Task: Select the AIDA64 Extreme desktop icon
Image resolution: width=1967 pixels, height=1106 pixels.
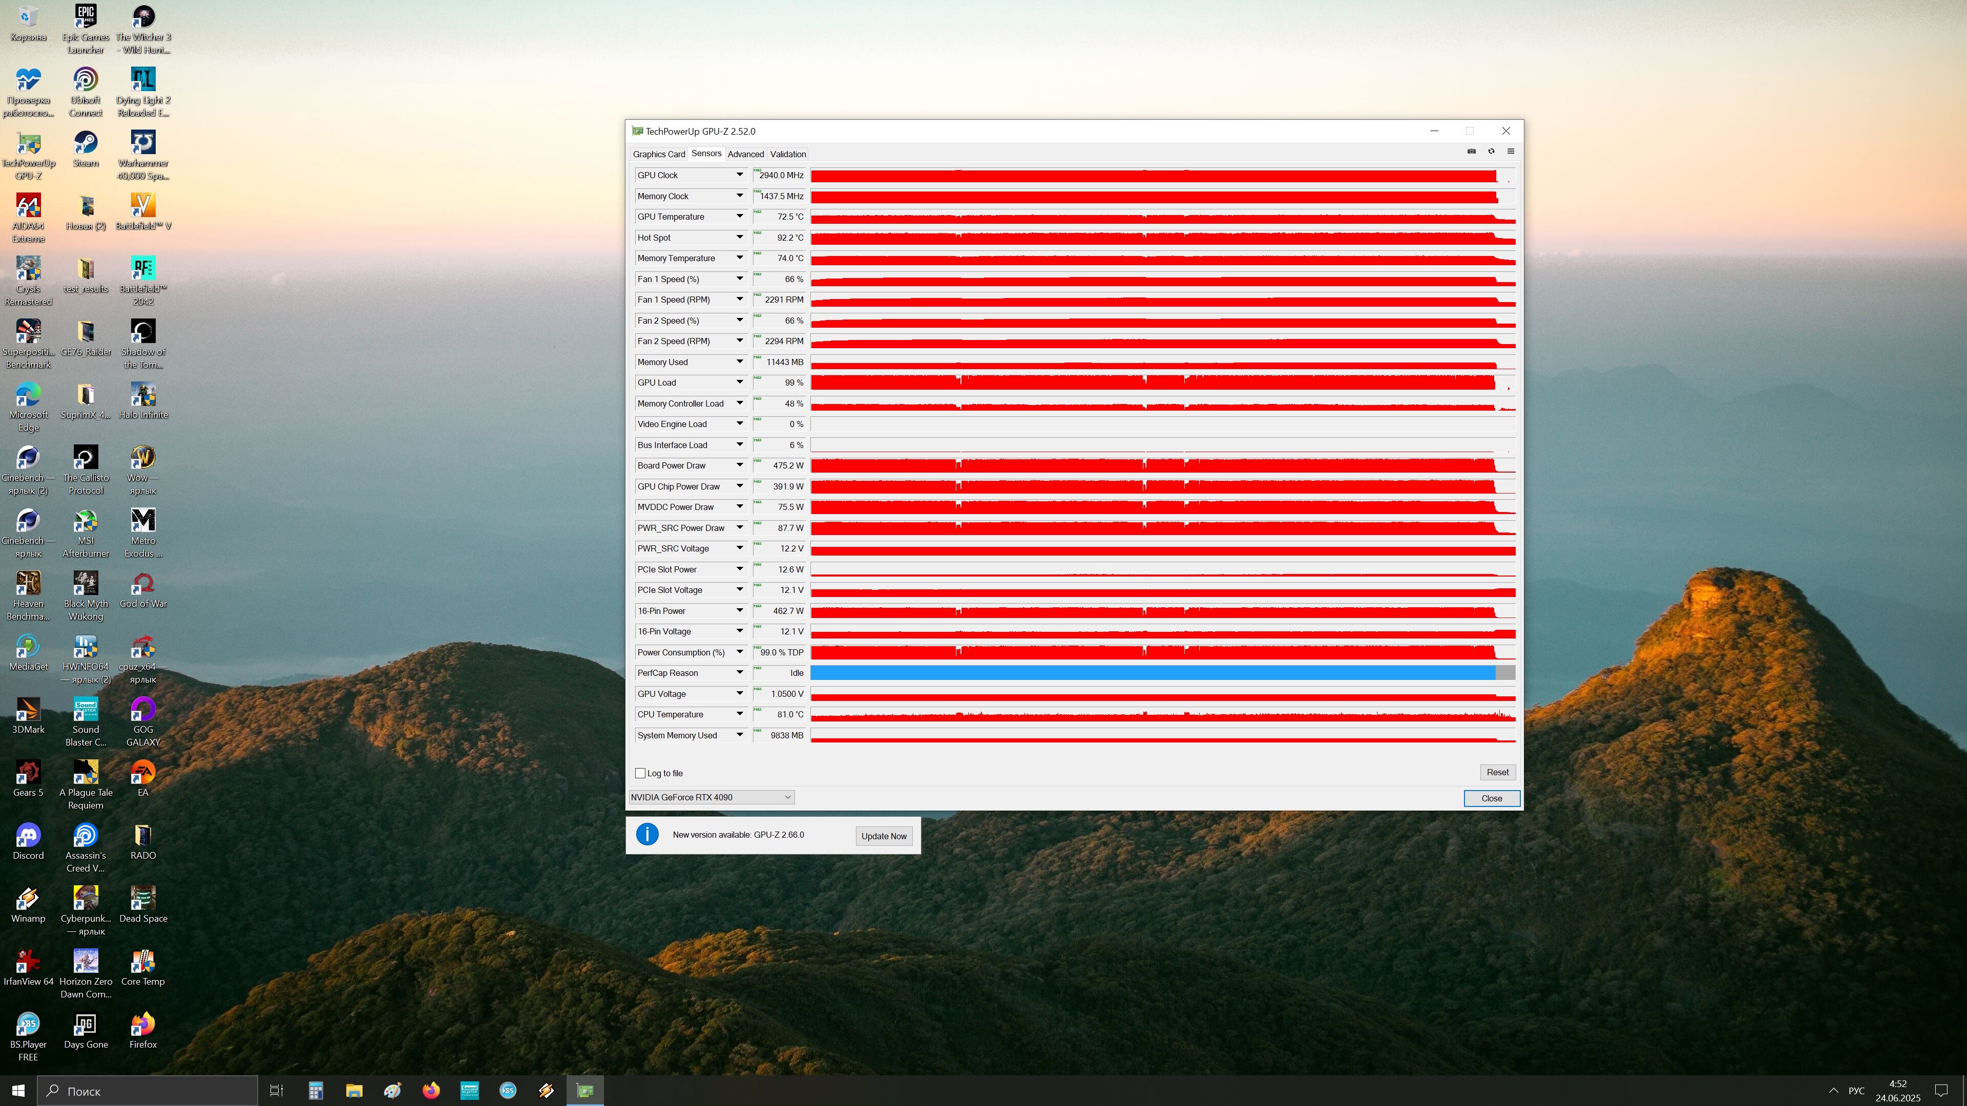Action: 28,207
